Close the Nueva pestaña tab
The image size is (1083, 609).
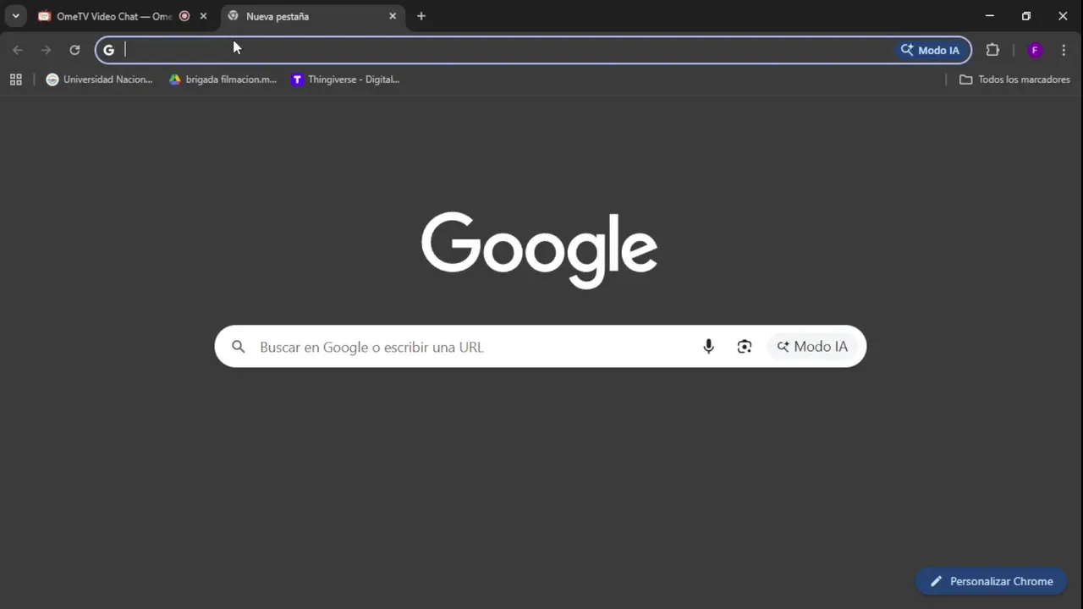click(393, 16)
